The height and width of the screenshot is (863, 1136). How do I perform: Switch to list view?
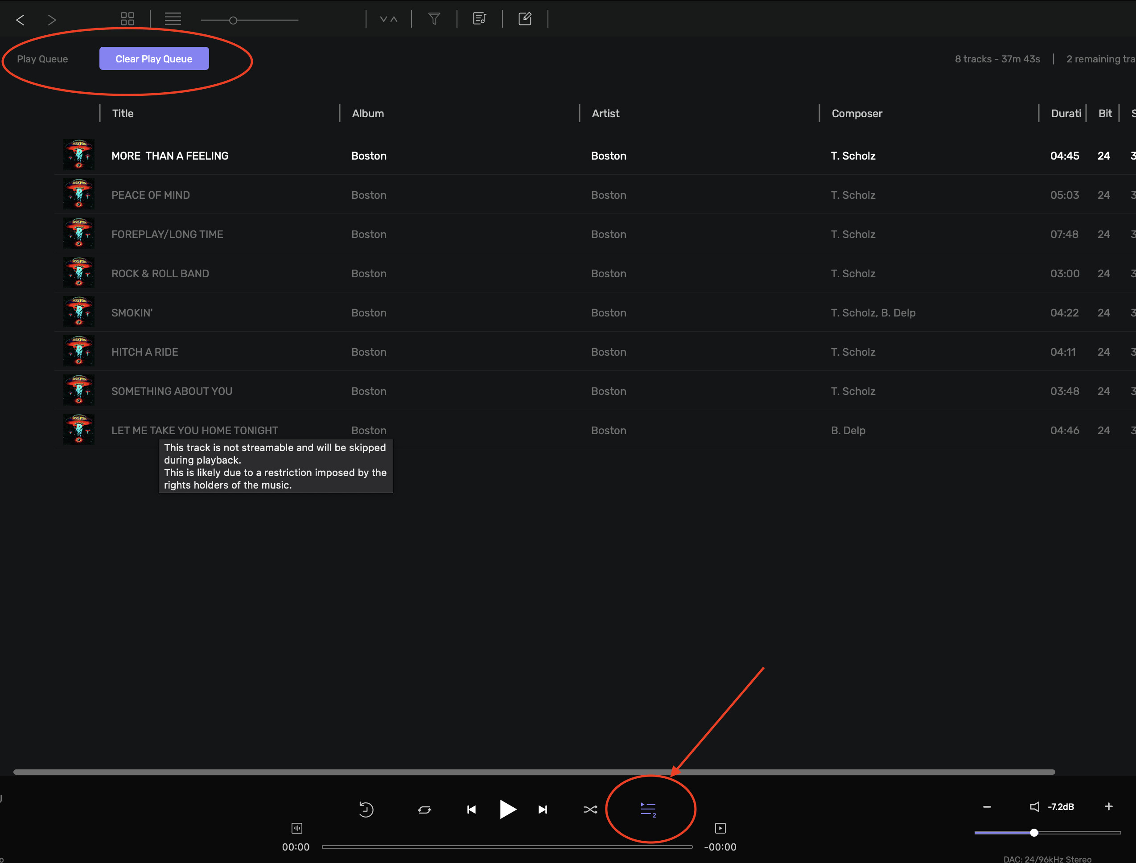(173, 19)
